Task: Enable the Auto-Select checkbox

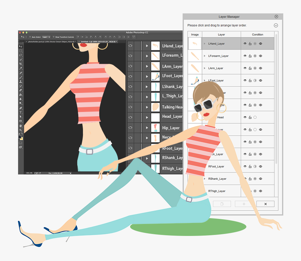Action: point(30,37)
